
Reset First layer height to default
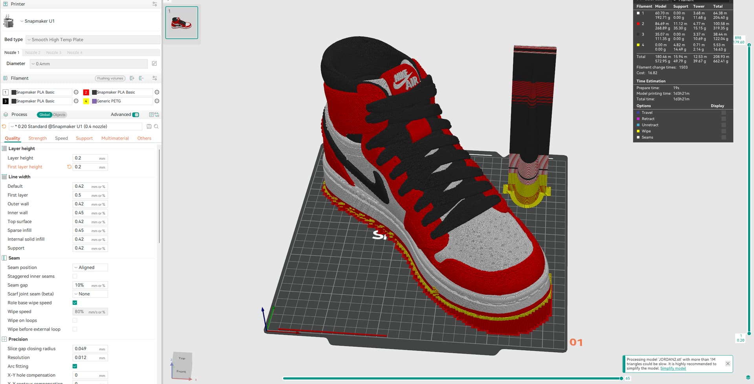pyautogui.click(x=69, y=167)
